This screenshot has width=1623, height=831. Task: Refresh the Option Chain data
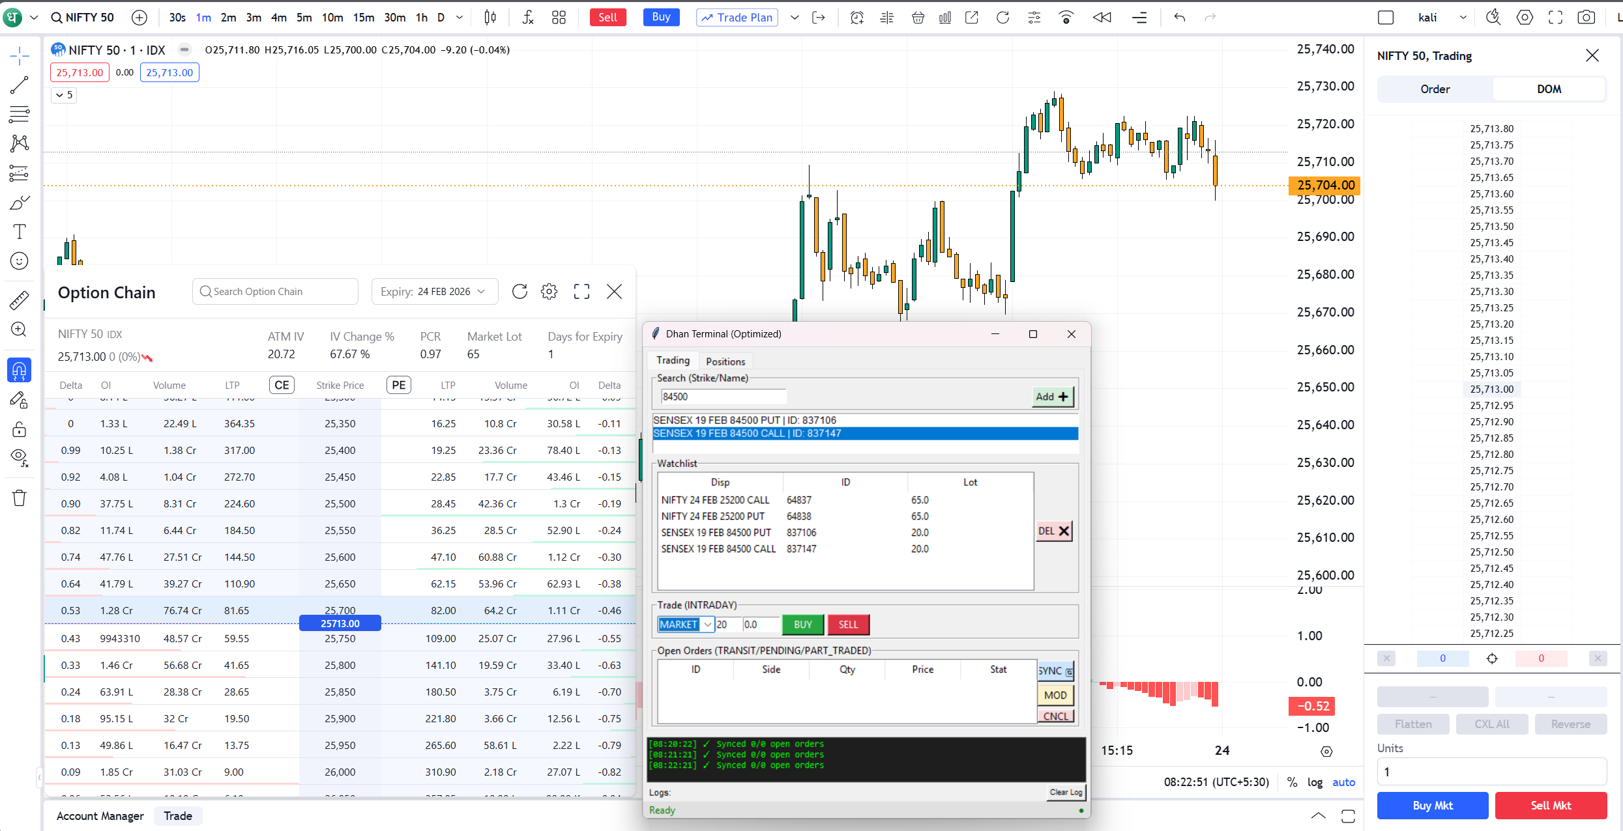tap(519, 292)
